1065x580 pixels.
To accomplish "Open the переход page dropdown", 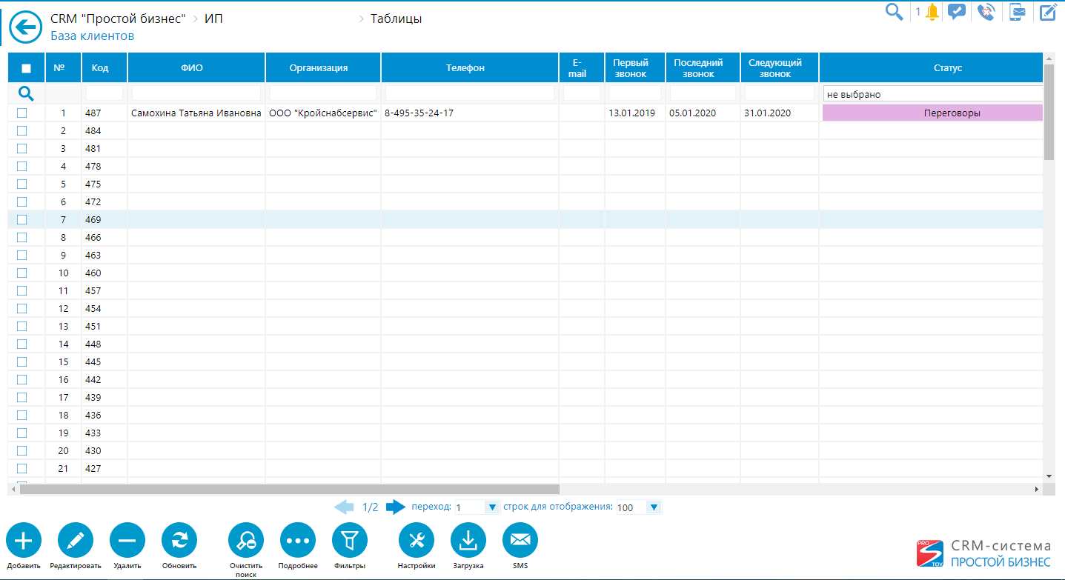I will (x=491, y=507).
